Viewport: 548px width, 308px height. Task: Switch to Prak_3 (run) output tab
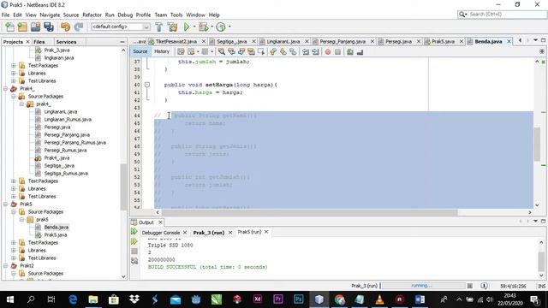(209, 233)
